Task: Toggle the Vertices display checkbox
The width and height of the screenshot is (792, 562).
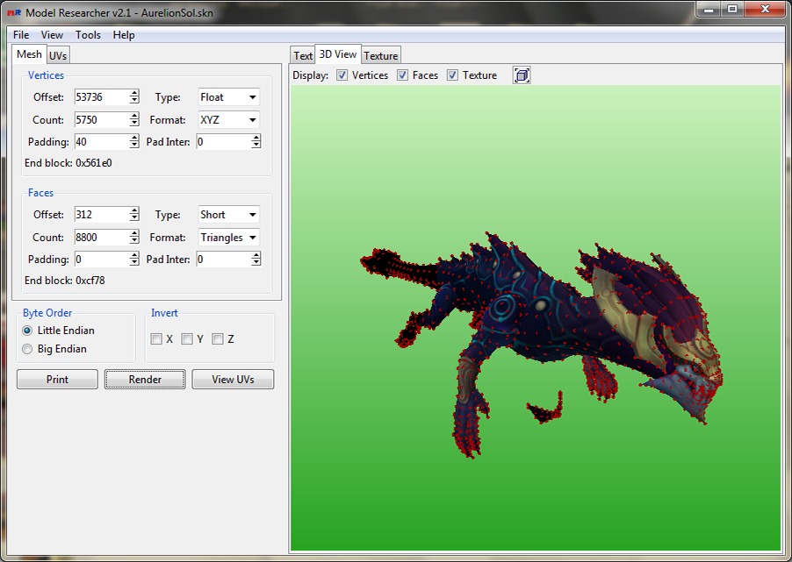Action: (342, 75)
